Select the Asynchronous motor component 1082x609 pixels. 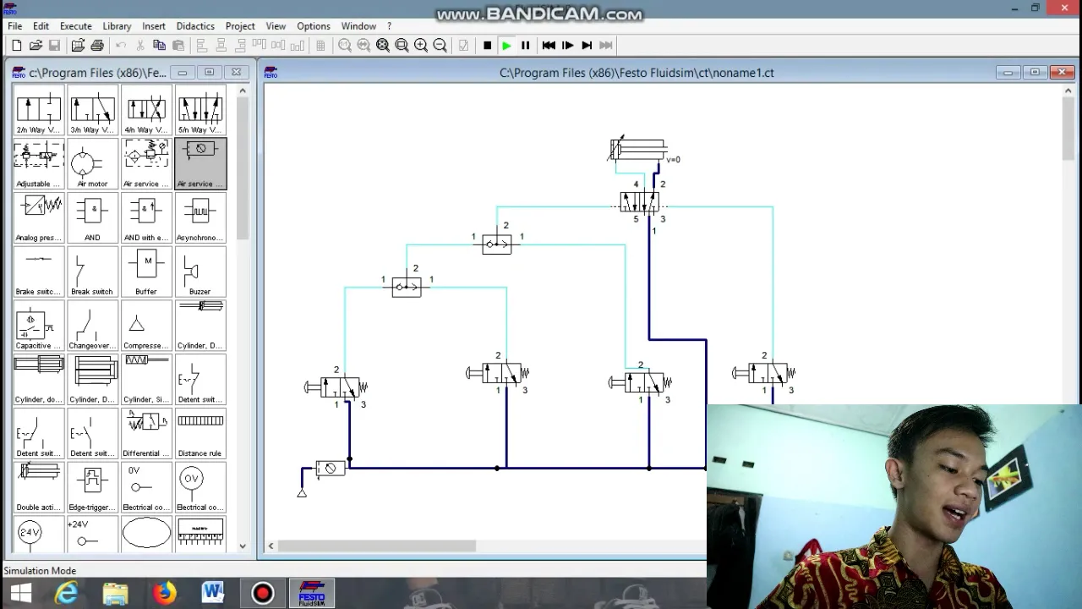200,218
